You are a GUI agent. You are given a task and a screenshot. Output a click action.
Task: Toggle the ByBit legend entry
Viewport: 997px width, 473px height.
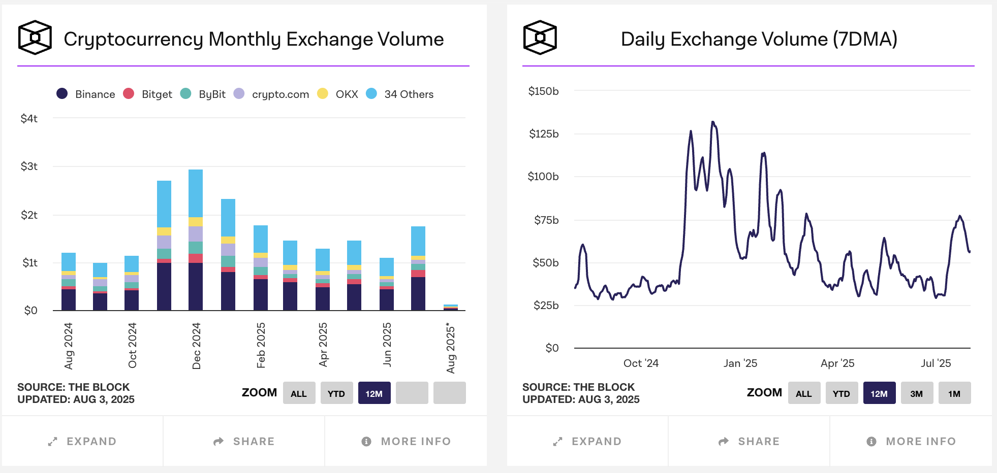(x=203, y=94)
